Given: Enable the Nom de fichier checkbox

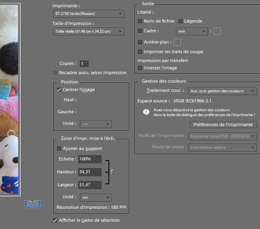Looking at the screenshot, I should click(x=140, y=21).
